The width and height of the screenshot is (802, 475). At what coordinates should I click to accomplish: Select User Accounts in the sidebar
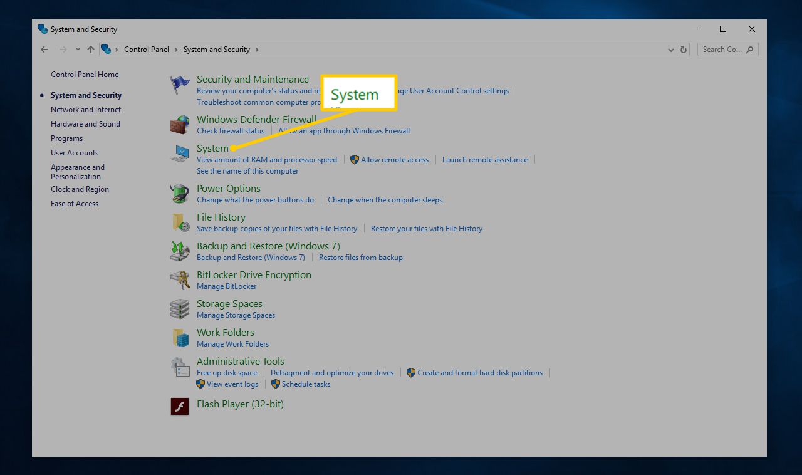[75, 153]
